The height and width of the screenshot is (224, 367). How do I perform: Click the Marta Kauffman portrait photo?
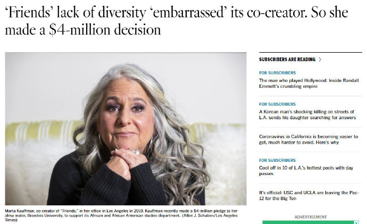point(126,129)
